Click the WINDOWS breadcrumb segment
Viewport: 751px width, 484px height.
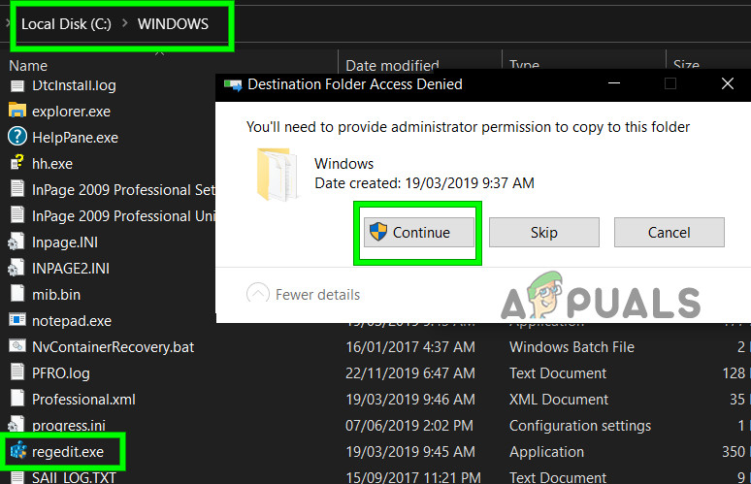(173, 24)
